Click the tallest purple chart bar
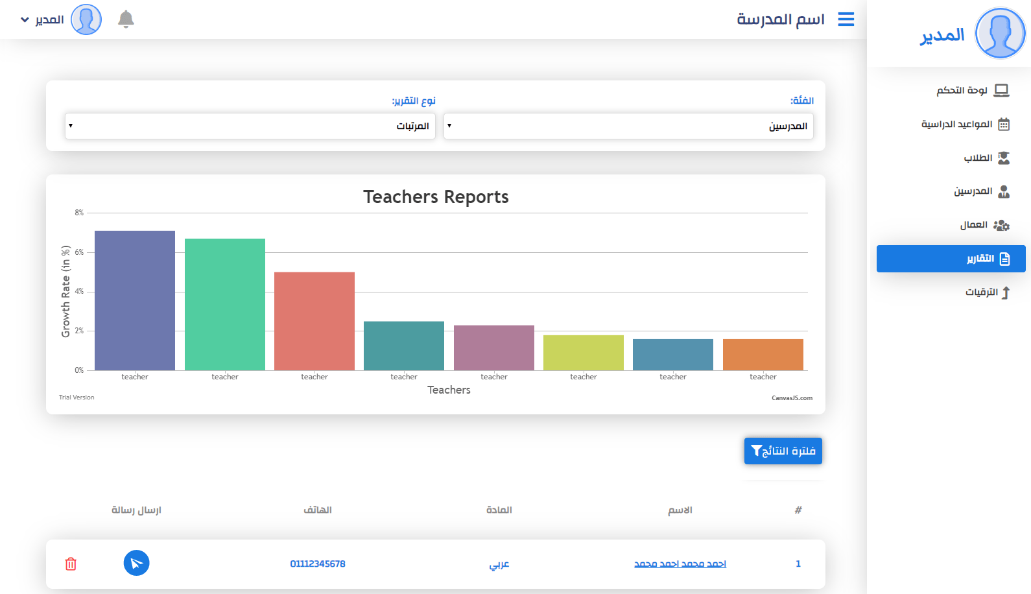Viewport: 1031px width, 594px height. (x=135, y=300)
